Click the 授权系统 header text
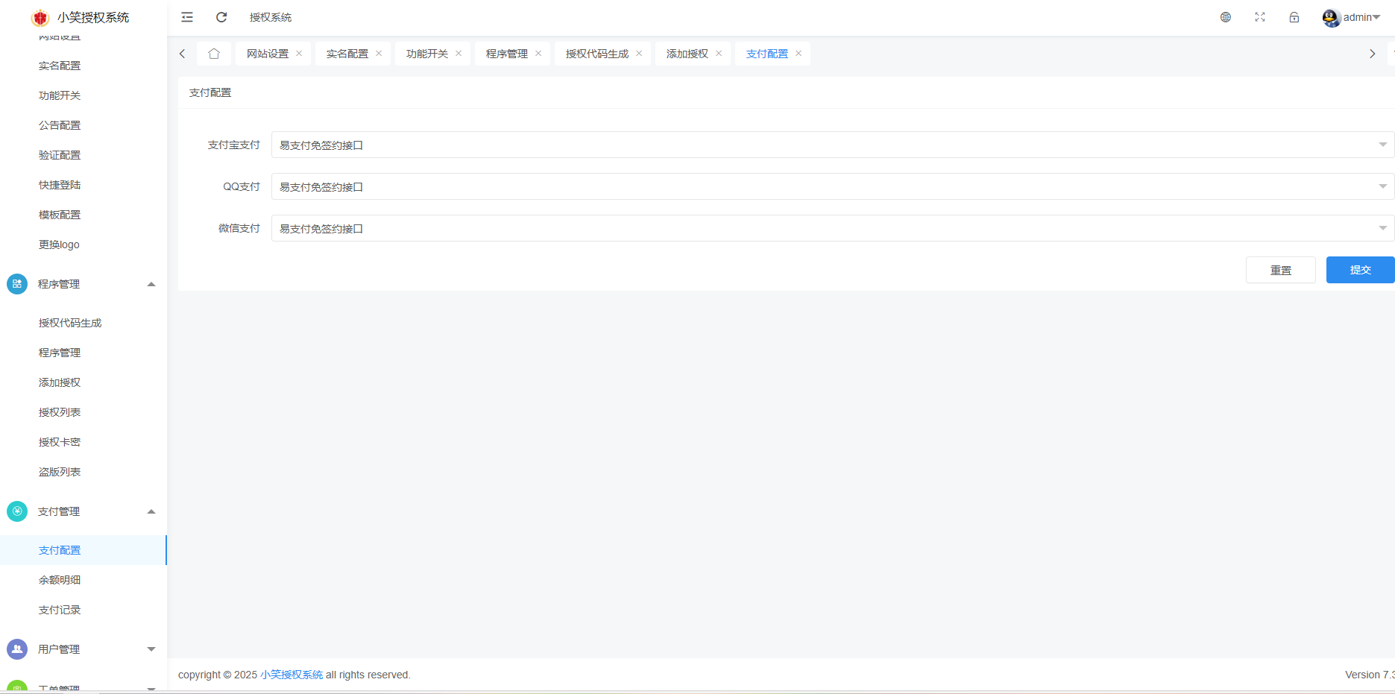 [x=271, y=17]
